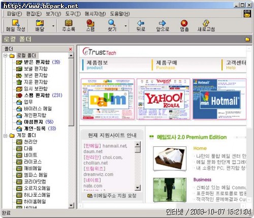Click the 제품정보 product link
Viewport: 254px width, 218px height.
pyautogui.click(x=97, y=65)
